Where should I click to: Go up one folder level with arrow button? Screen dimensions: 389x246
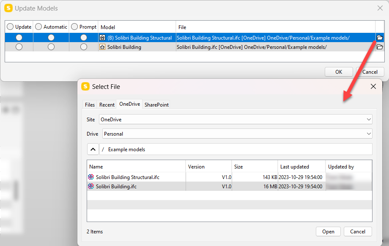93,150
